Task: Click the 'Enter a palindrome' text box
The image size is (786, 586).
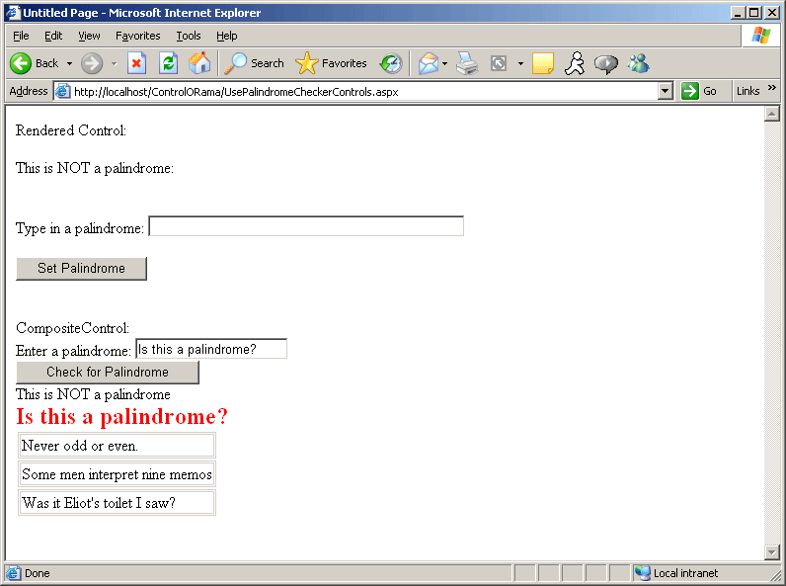Action: click(211, 349)
